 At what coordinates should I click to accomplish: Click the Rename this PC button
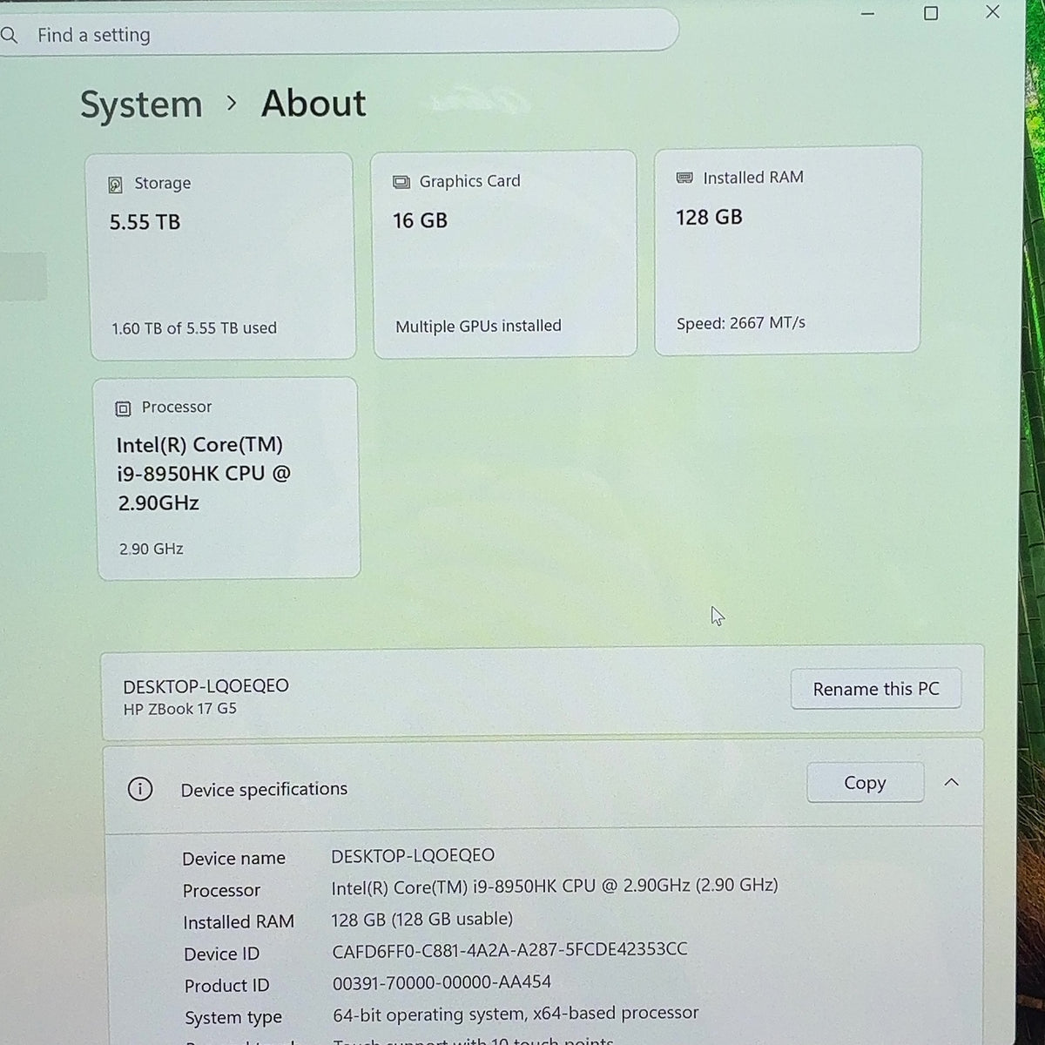point(876,689)
